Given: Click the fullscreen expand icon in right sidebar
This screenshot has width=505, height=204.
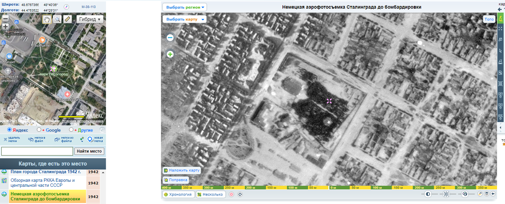Looking at the screenshot, I should coord(501,29).
